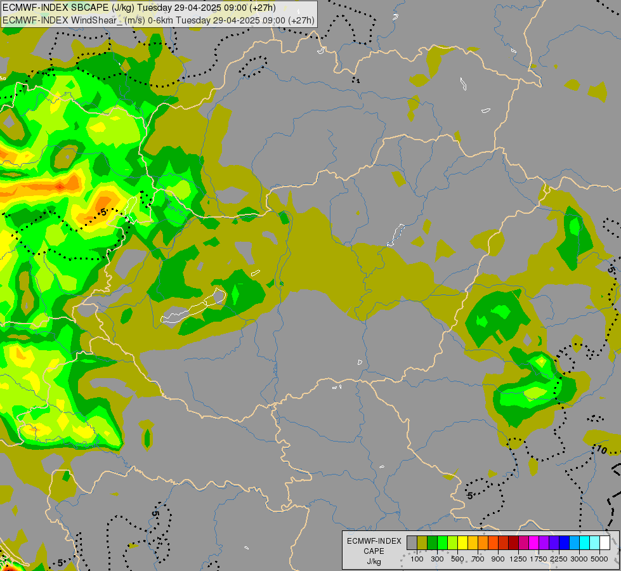Click the 'ECMWF-INDEX WindShear_ (m/s) 0-6km' title line
The height and width of the screenshot is (571, 621).
[159, 20]
